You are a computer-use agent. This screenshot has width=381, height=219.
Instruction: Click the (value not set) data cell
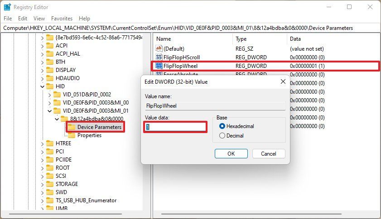pos(307,49)
